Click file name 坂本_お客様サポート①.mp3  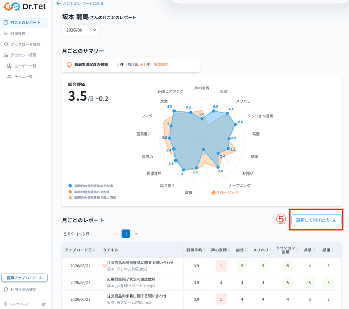point(131,286)
